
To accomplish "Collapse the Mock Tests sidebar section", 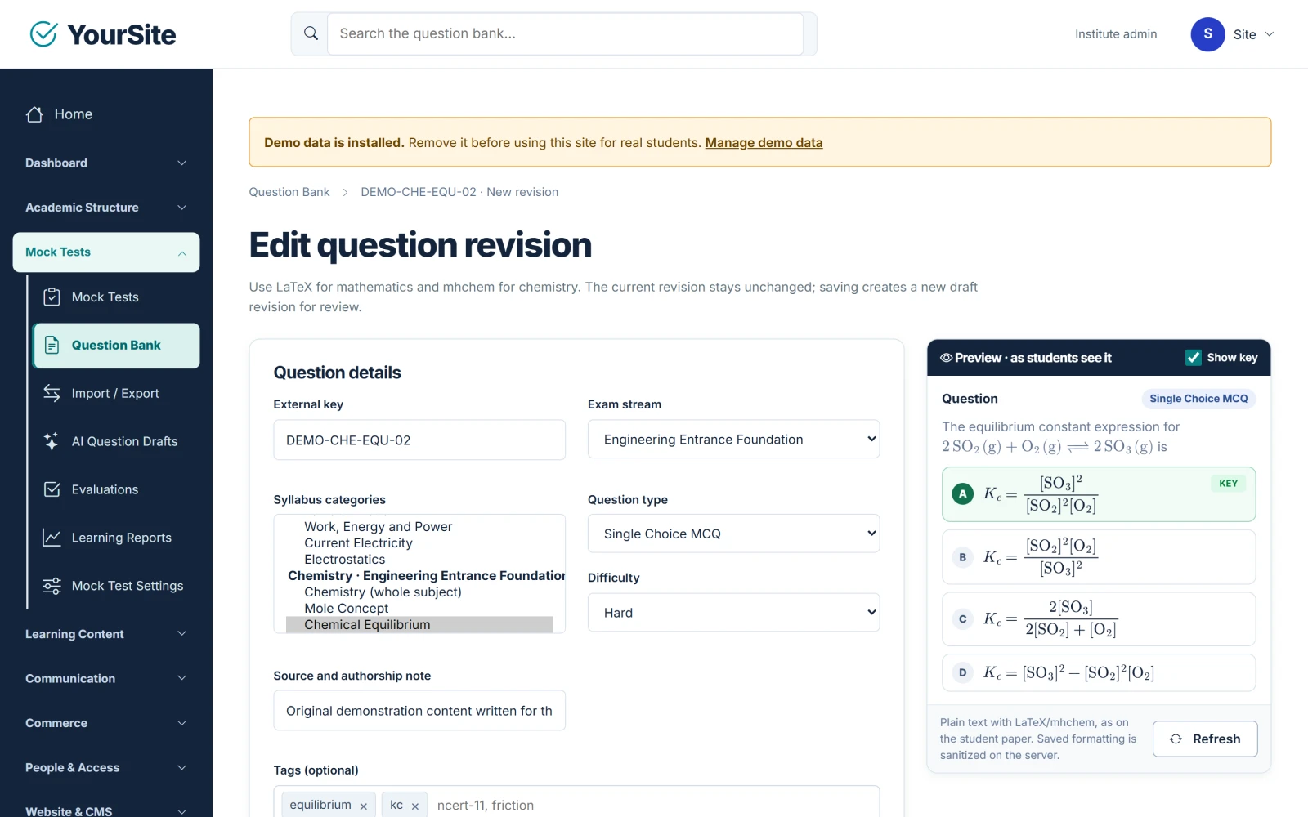I will click(x=106, y=252).
